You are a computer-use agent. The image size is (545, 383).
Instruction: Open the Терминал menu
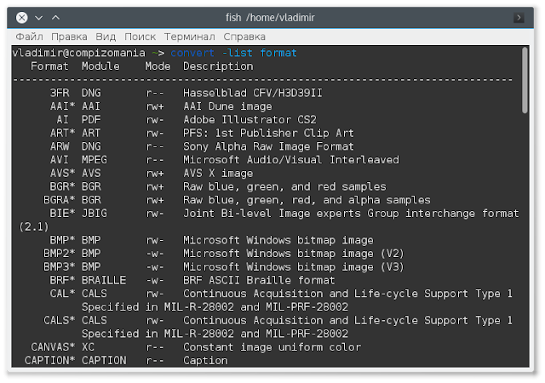(x=189, y=37)
